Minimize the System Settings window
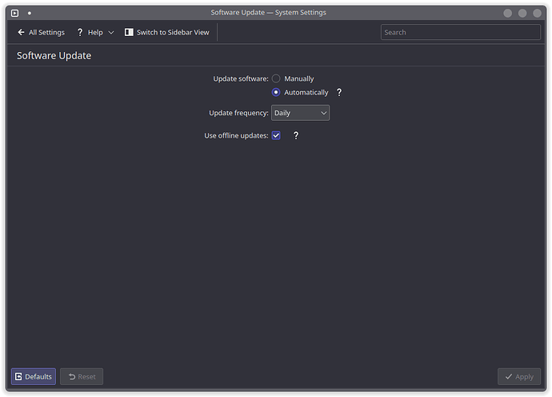The image size is (552, 397). point(507,13)
